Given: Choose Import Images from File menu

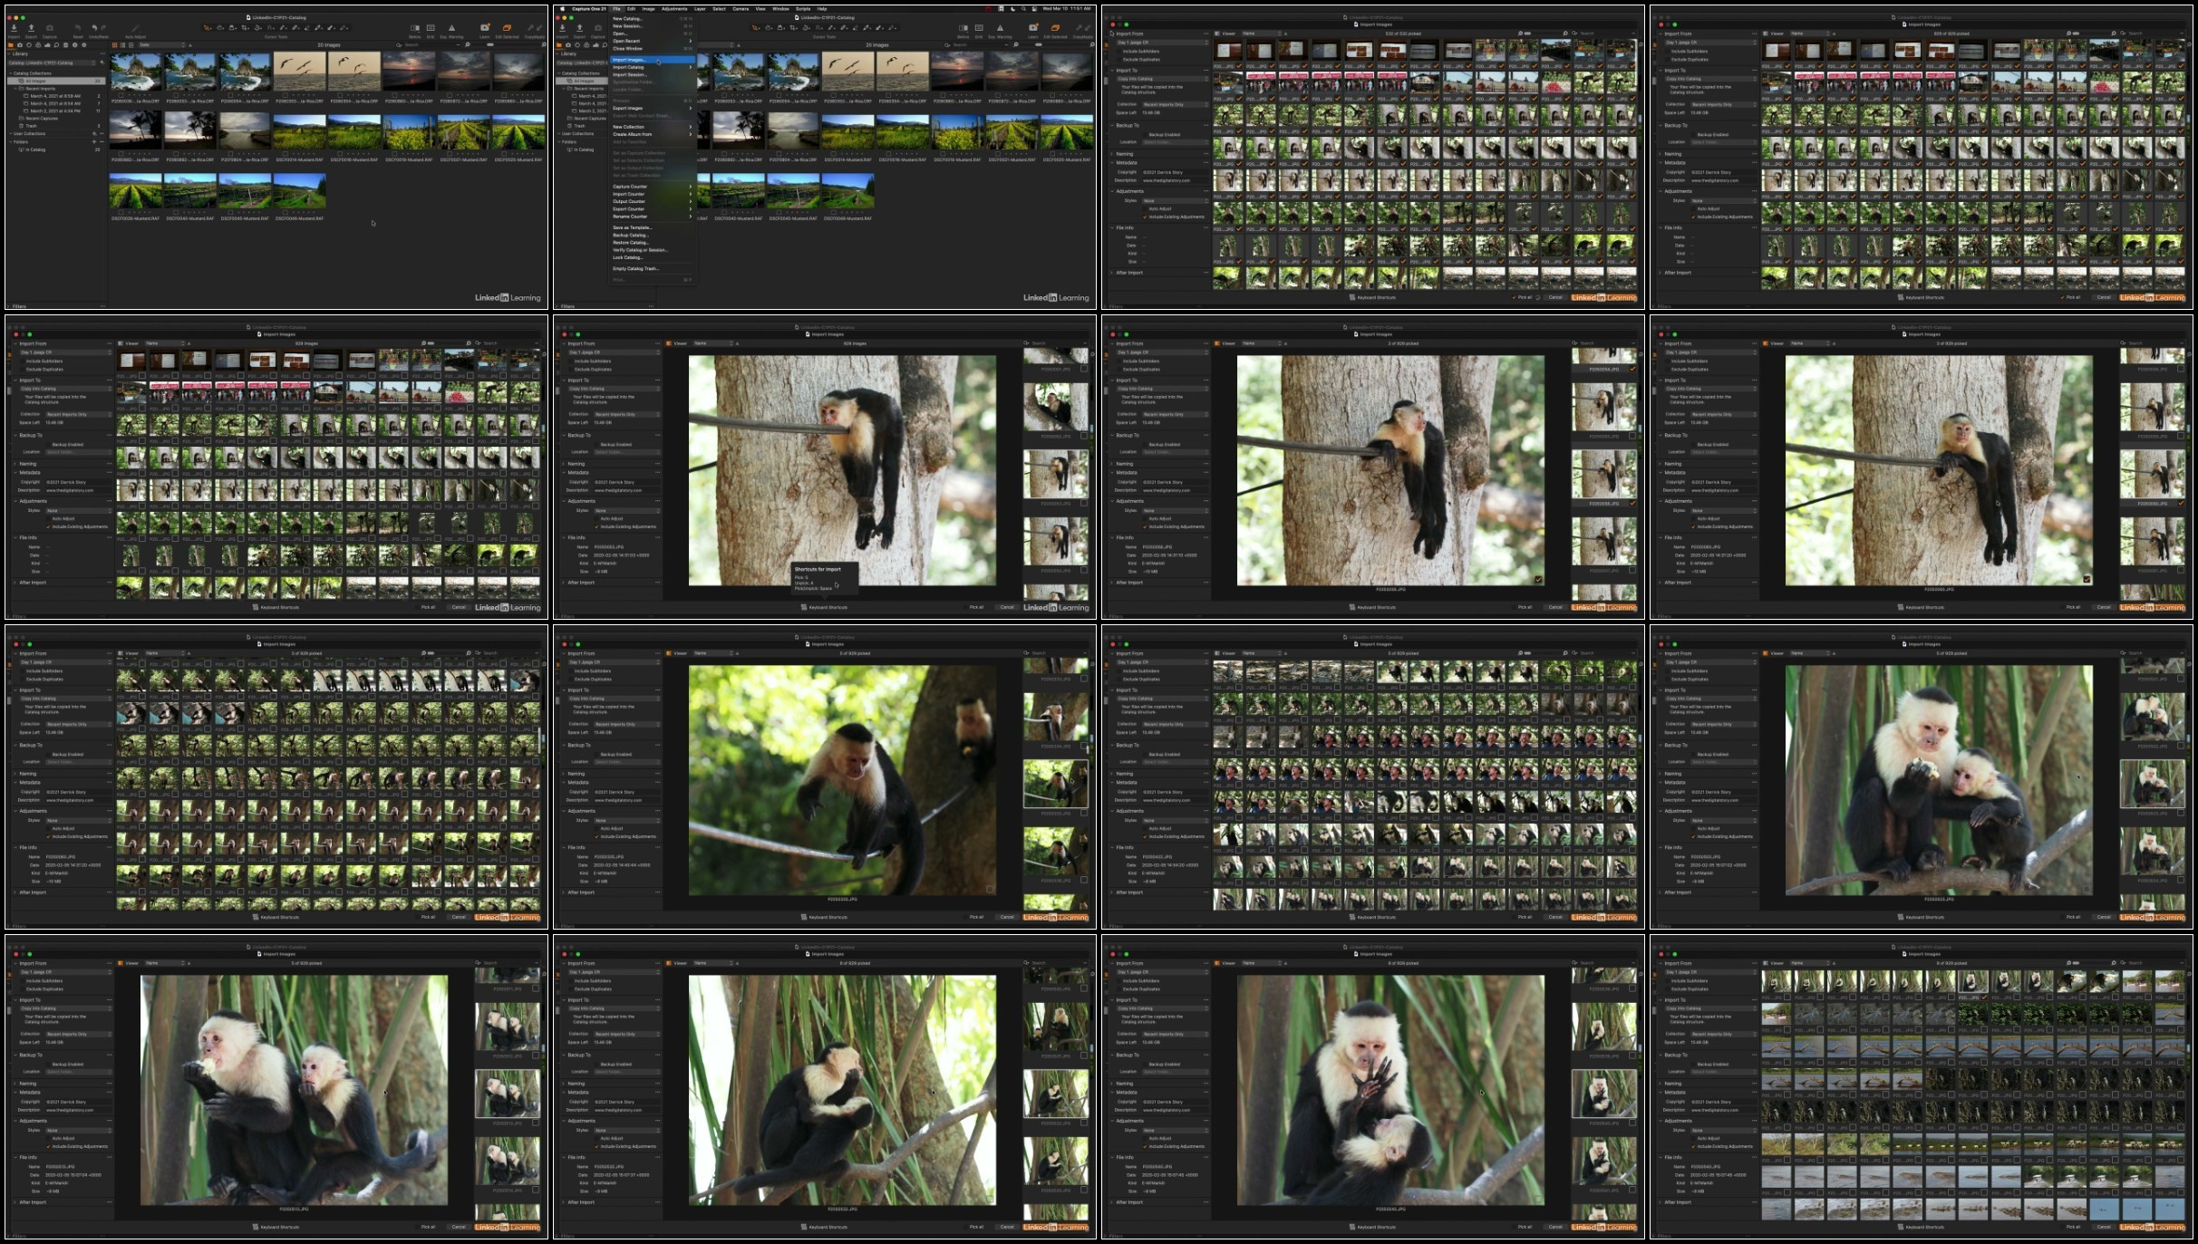Looking at the screenshot, I should click(629, 60).
